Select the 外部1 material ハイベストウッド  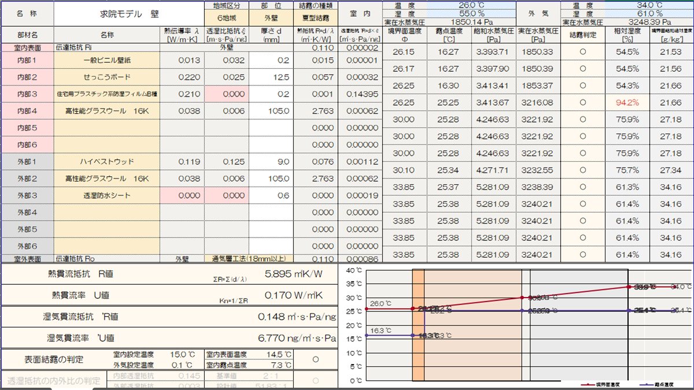point(107,162)
